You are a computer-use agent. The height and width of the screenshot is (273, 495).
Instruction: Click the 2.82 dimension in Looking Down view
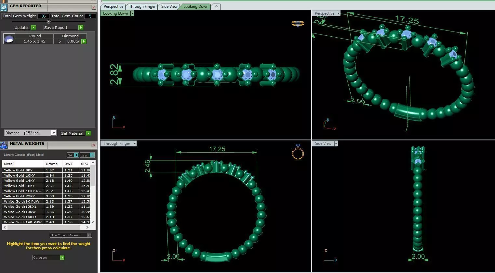click(114, 74)
